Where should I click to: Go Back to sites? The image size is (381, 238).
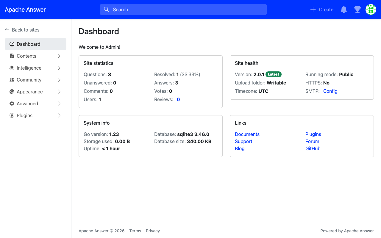[x=22, y=30]
